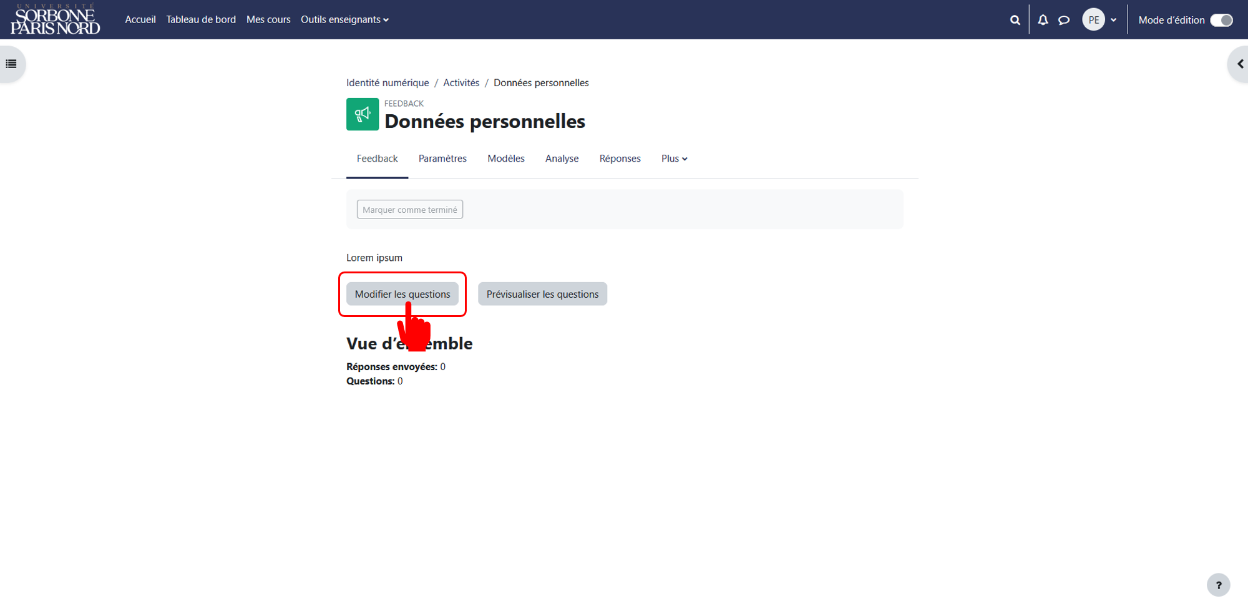Open the Identité numérique breadcrumb link
This screenshot has width=1248, height=611.
tap(388, 83)
